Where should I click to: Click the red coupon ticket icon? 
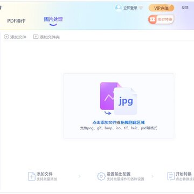coord(153,19)
